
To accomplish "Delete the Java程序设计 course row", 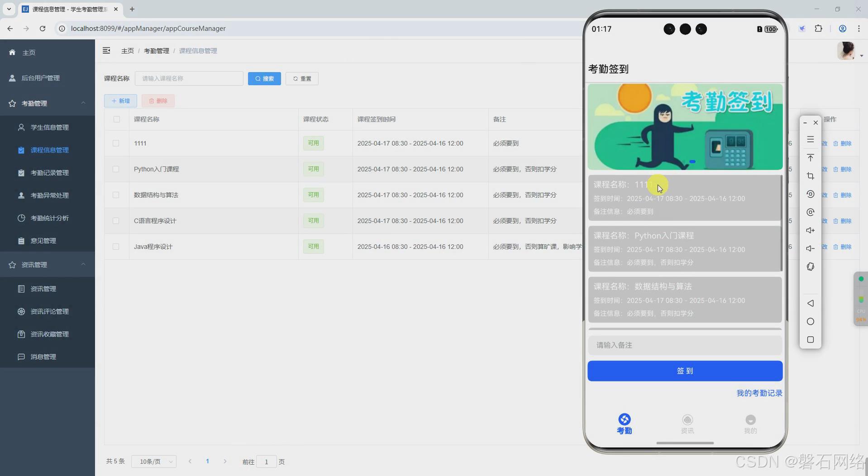I will [x=843, y=247].
